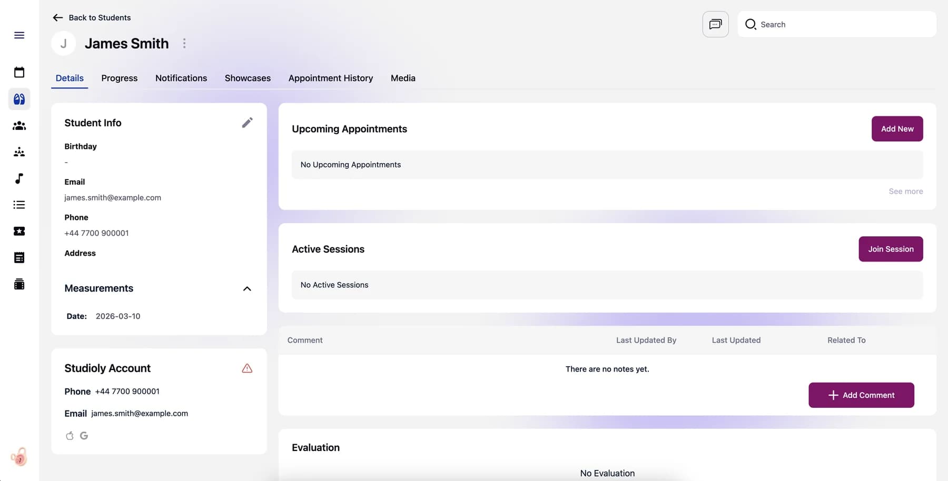The height and width of the screenshot is (481, 948).
Task: Click the back arrow to Students
Action: (x=58, y=17)
